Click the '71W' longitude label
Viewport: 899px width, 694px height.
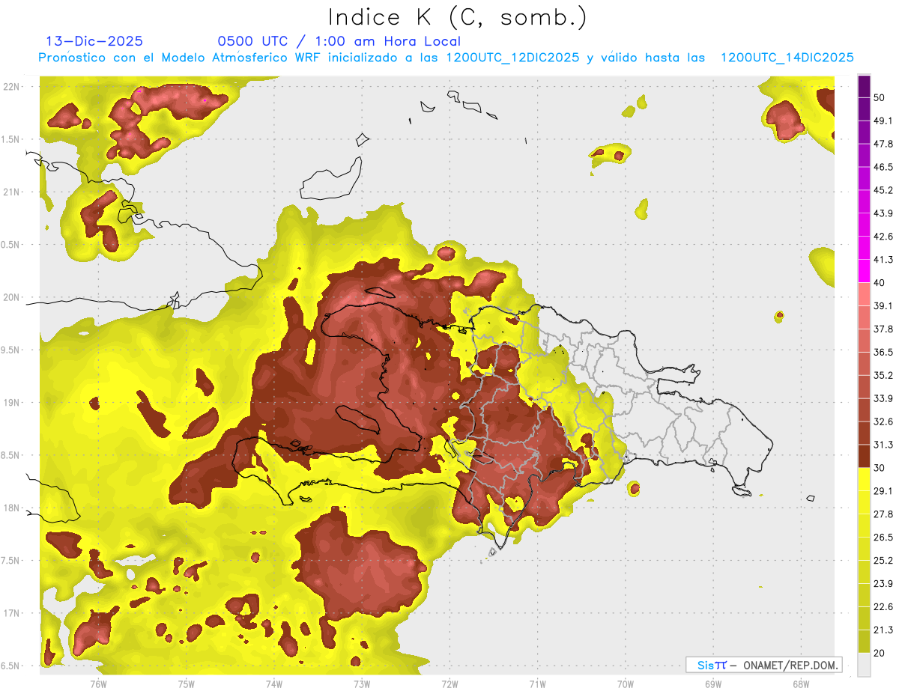pos(537,683)
